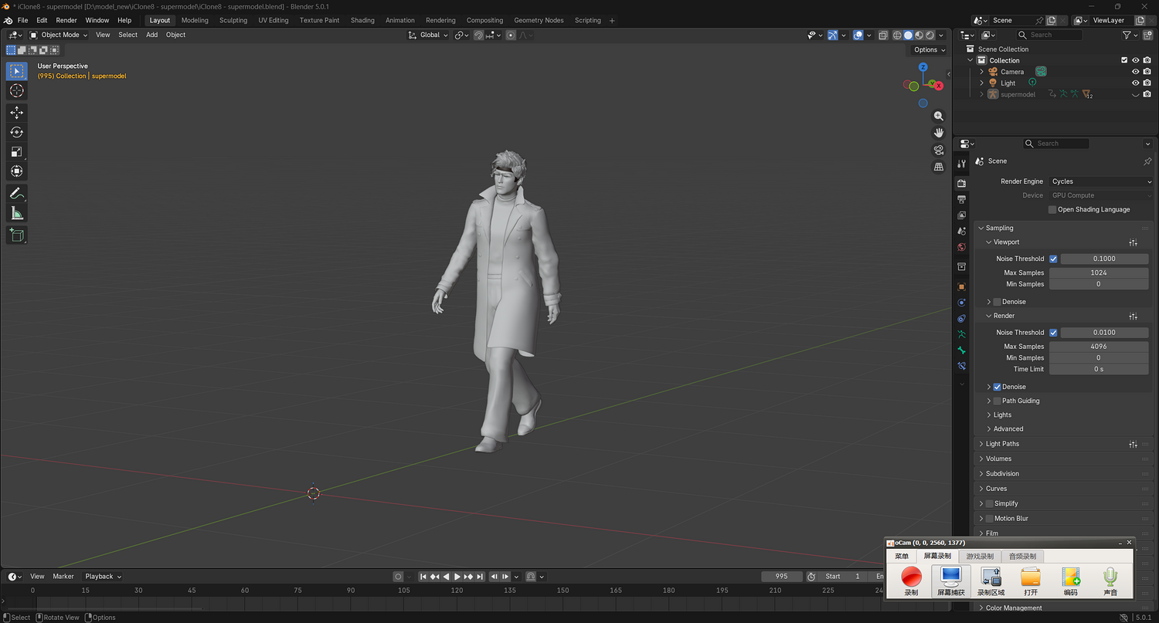Screen dimensions: 1159x623
Task: Activate the Scale tool
Action: [16, 152]
